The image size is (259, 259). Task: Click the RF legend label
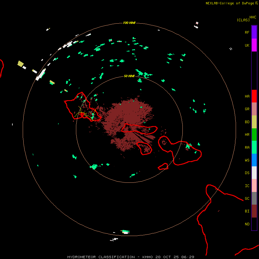point(247,32)
